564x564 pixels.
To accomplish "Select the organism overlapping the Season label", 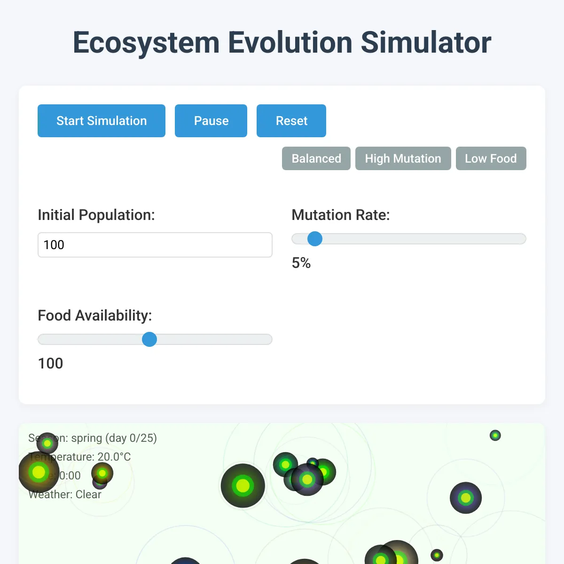I will pyautogui.click(x=47, y=443).
